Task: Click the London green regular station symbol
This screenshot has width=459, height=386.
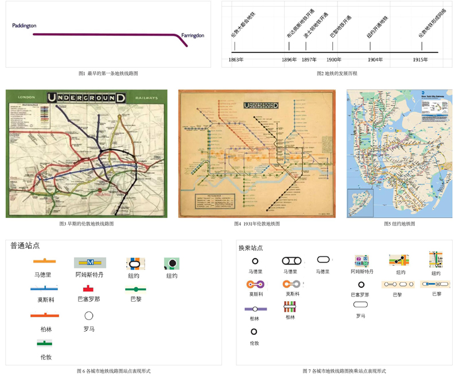Action: pos(45,343)
